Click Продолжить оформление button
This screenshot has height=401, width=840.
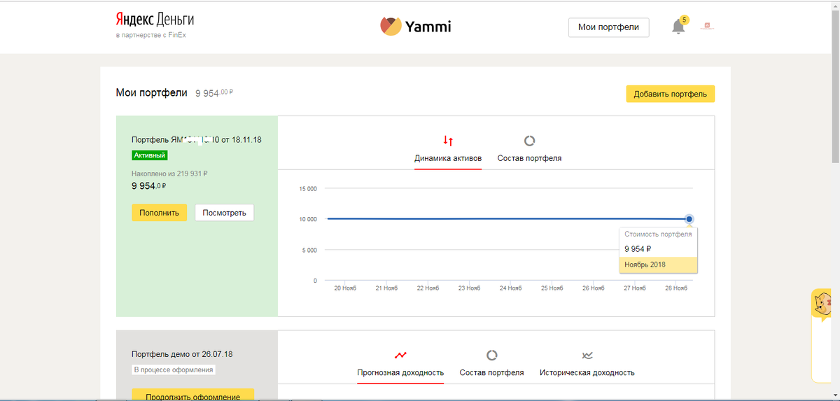[192, 395]
